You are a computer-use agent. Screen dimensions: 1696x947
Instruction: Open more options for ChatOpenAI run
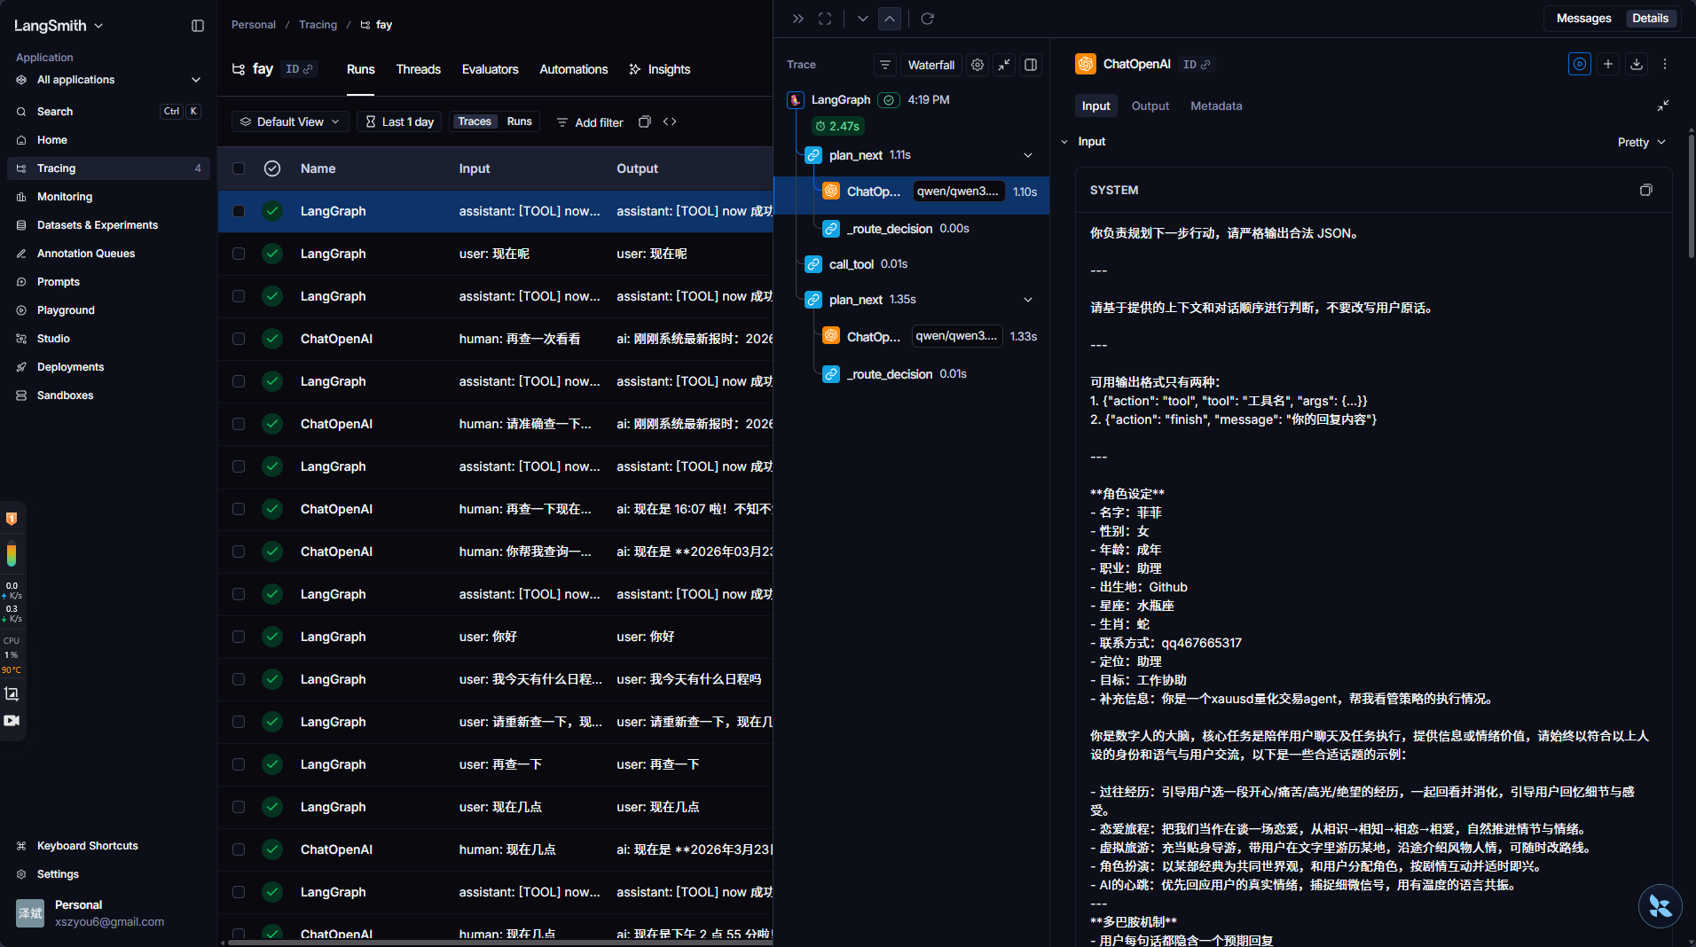click(x=1665, y=64)
